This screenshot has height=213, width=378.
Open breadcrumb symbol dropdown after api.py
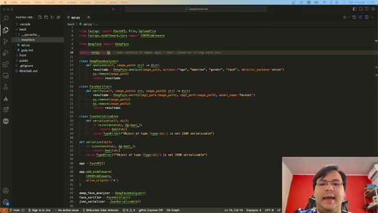click(97, 24)
